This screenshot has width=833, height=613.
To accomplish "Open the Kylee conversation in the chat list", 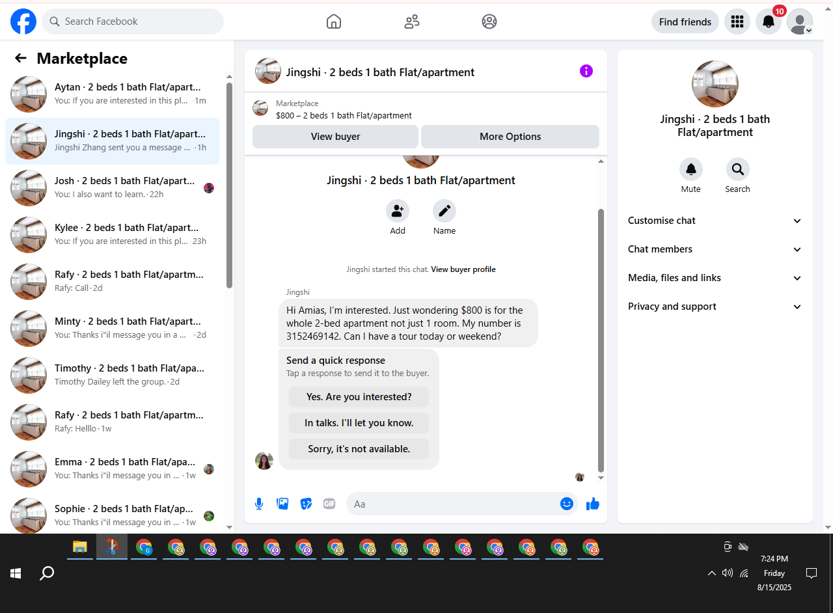I will (x=112, y=235).
